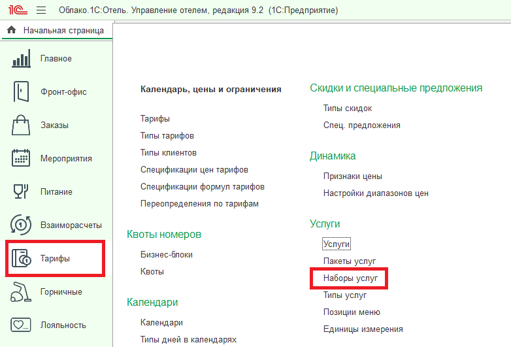Click the Взаиморасчеты circular coin icon

click(x=21, y=225)
